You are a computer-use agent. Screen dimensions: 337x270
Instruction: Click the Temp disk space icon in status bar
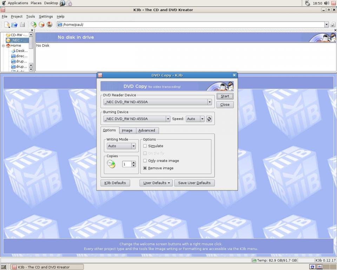point(255,261)
